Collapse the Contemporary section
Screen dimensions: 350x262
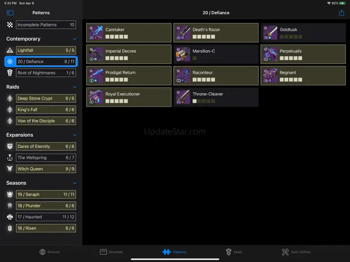pos(74,39)
